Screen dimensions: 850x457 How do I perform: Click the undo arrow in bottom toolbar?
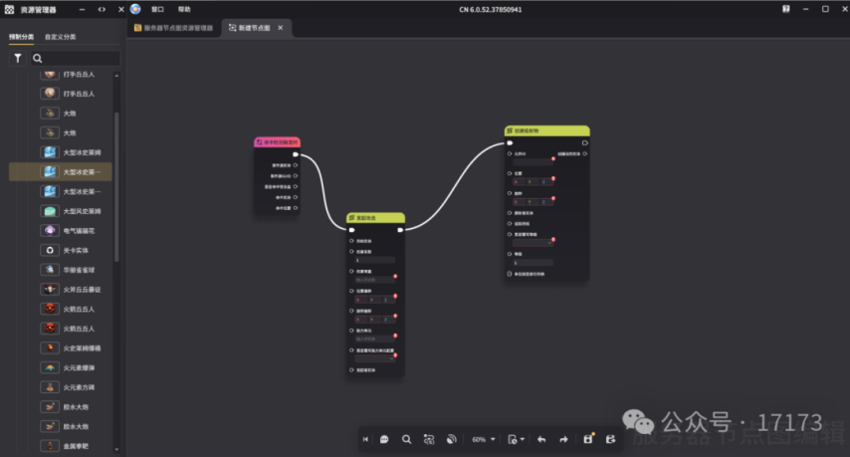coord(541,439)
